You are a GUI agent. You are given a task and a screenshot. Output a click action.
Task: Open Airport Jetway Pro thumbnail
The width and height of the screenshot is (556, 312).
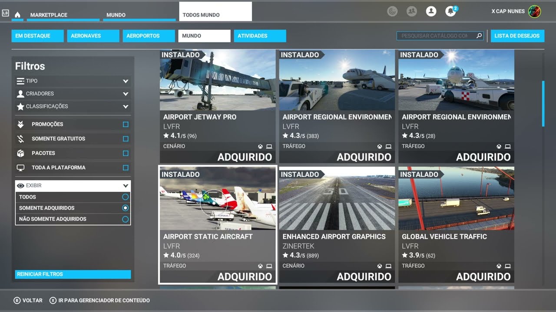point(218,80)
